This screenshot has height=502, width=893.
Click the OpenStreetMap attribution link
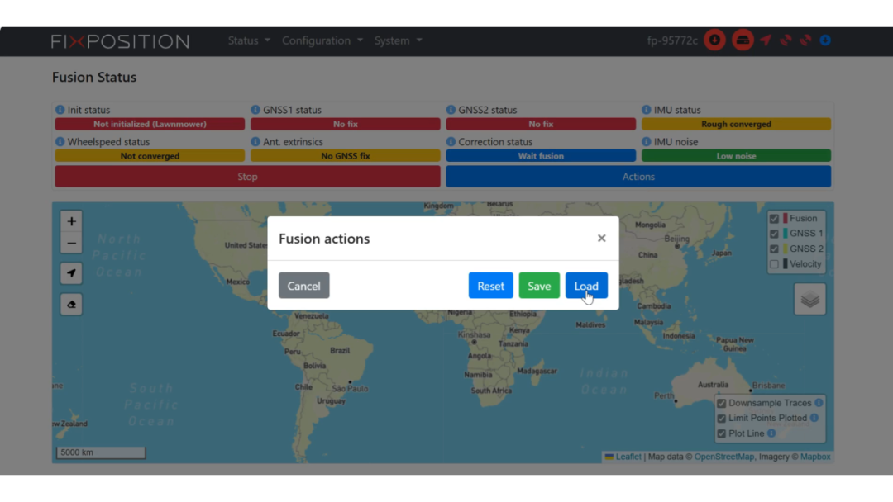click(723, 457)
